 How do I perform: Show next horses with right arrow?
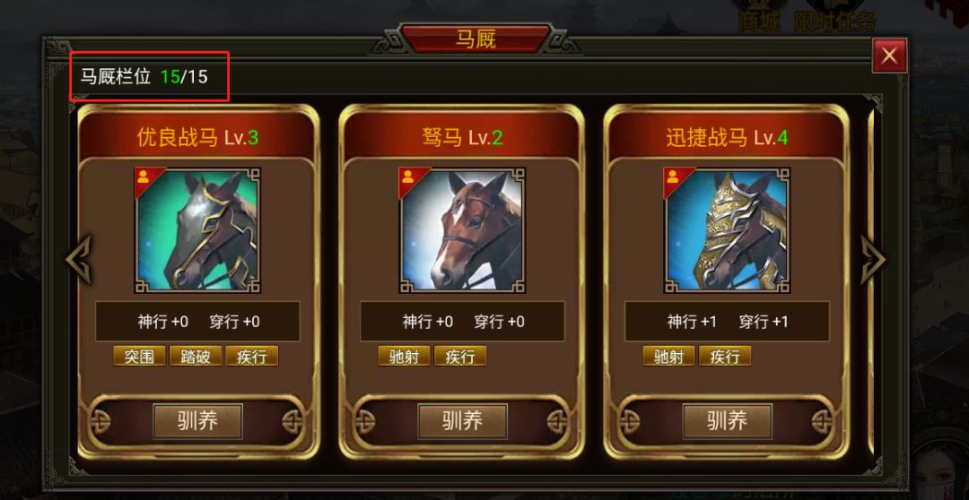coord(873,259)
